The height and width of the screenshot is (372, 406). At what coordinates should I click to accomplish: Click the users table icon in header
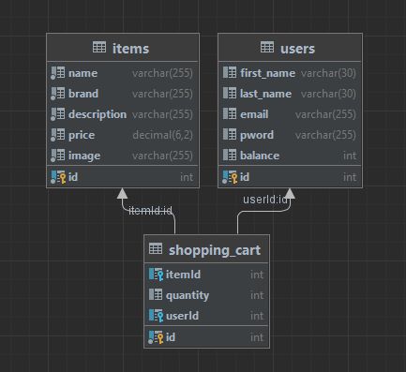pyautogui.click(x=267, y=48)
